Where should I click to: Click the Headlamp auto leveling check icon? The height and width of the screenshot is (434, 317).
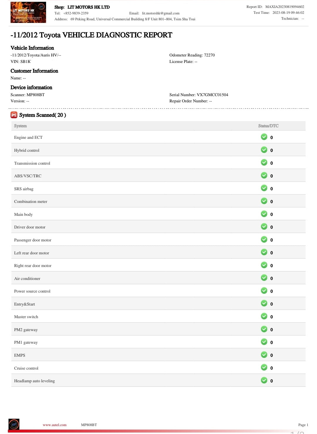coord(264,380)
